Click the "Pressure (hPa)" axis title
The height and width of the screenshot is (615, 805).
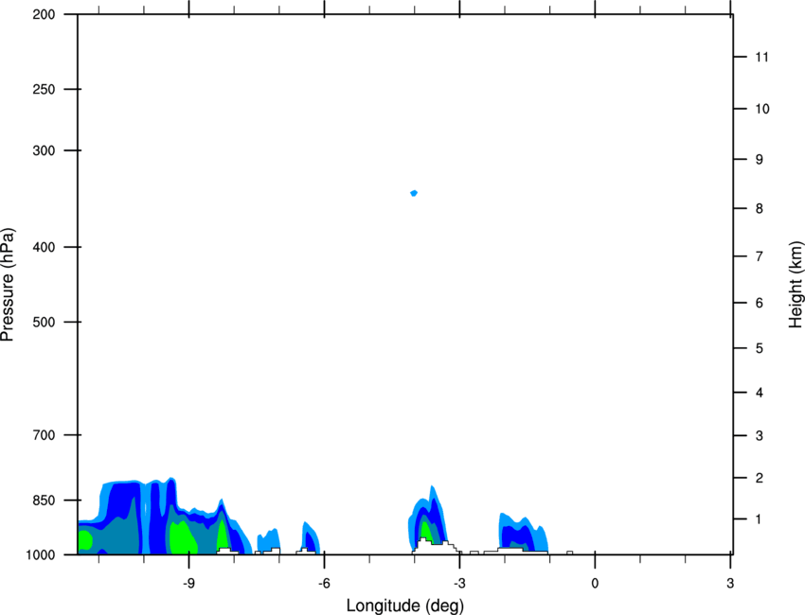(x=8, y=285)
